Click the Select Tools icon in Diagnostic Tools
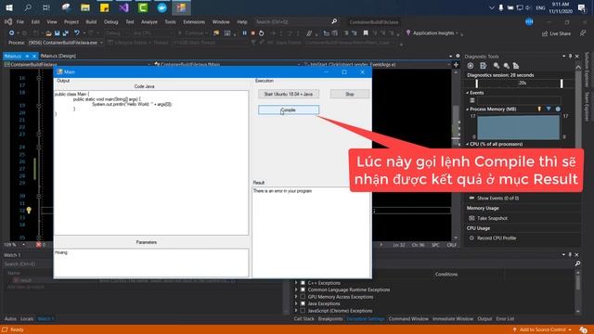Viewport: 594px width, 334px height. [483, 66]
